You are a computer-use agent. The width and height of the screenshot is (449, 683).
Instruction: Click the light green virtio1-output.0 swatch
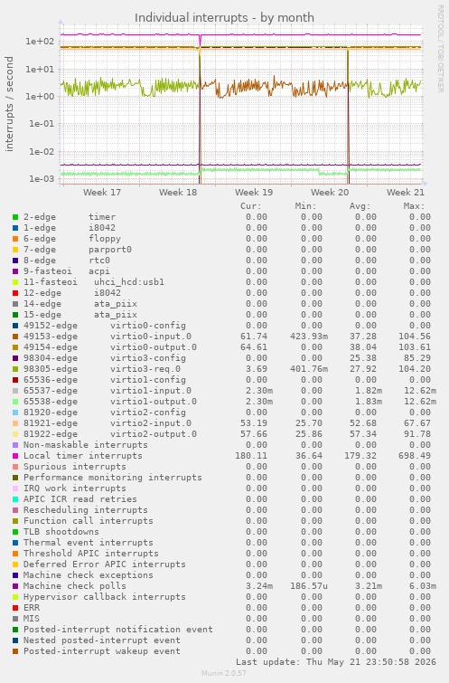pos(15,402)
